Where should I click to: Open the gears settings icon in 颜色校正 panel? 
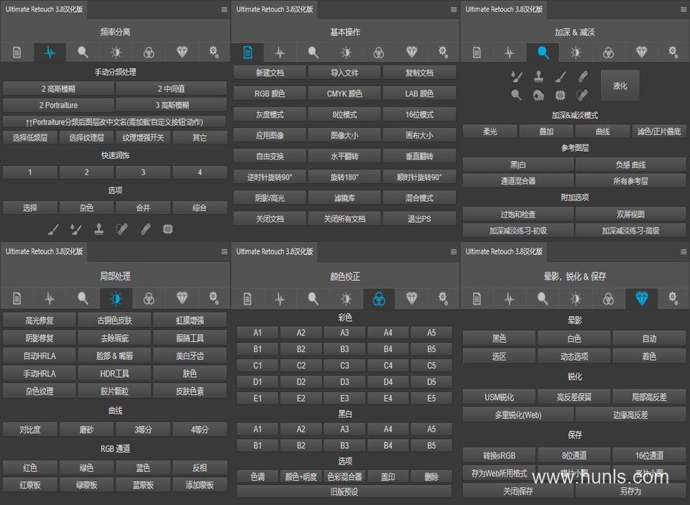(x=443, y=299)
